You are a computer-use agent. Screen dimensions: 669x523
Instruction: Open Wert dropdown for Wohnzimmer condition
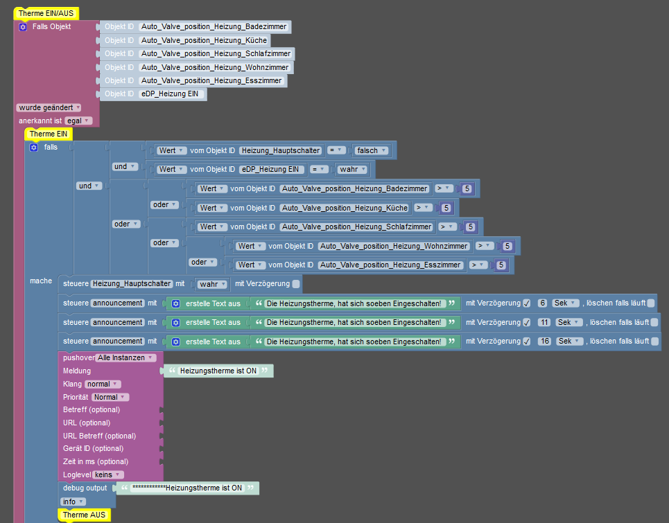250,246
